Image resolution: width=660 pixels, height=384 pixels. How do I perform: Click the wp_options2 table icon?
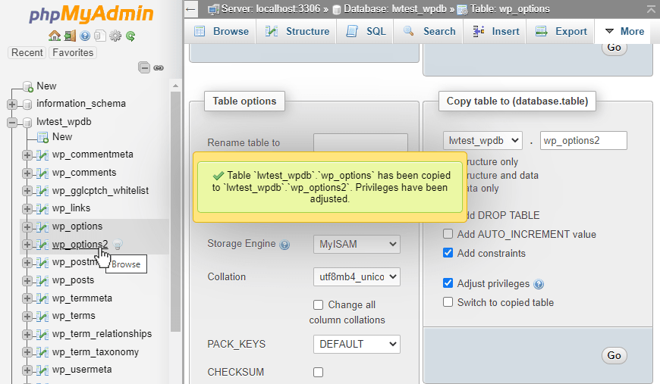point(42,244)
